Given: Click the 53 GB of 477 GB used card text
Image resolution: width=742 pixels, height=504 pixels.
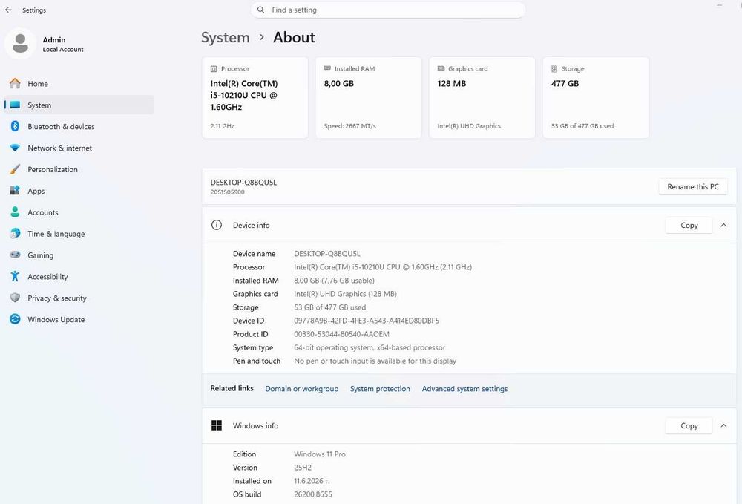Looking at the screenshot, I should point(582,126).
